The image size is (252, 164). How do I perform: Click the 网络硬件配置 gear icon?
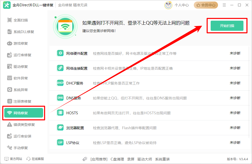[x=60, y=53]
